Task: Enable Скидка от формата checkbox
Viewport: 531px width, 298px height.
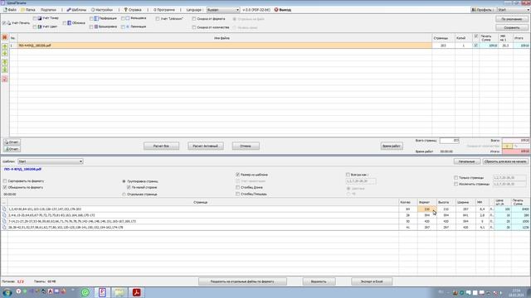Action: tap(194, 19)
